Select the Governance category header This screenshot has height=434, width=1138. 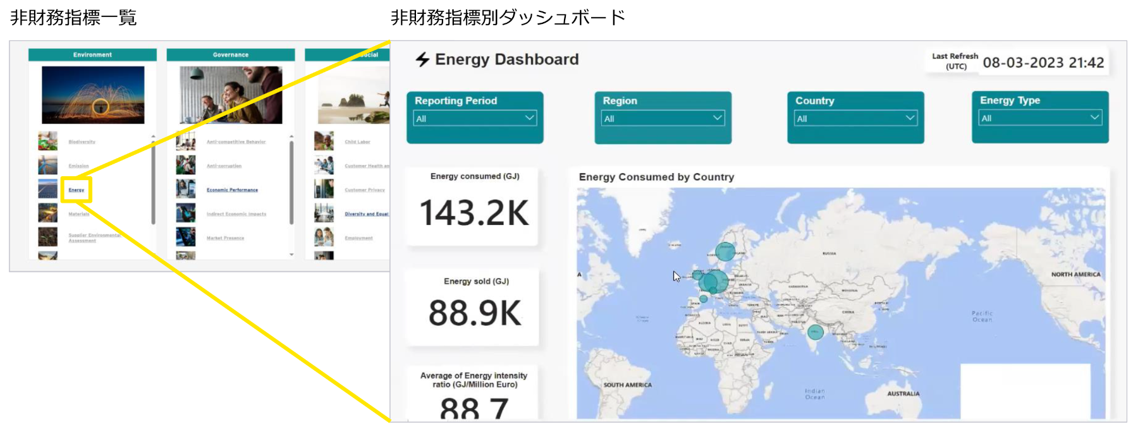(230, 55)
